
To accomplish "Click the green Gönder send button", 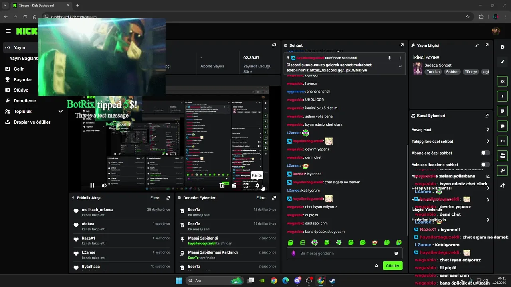I will tap(392, 266).
